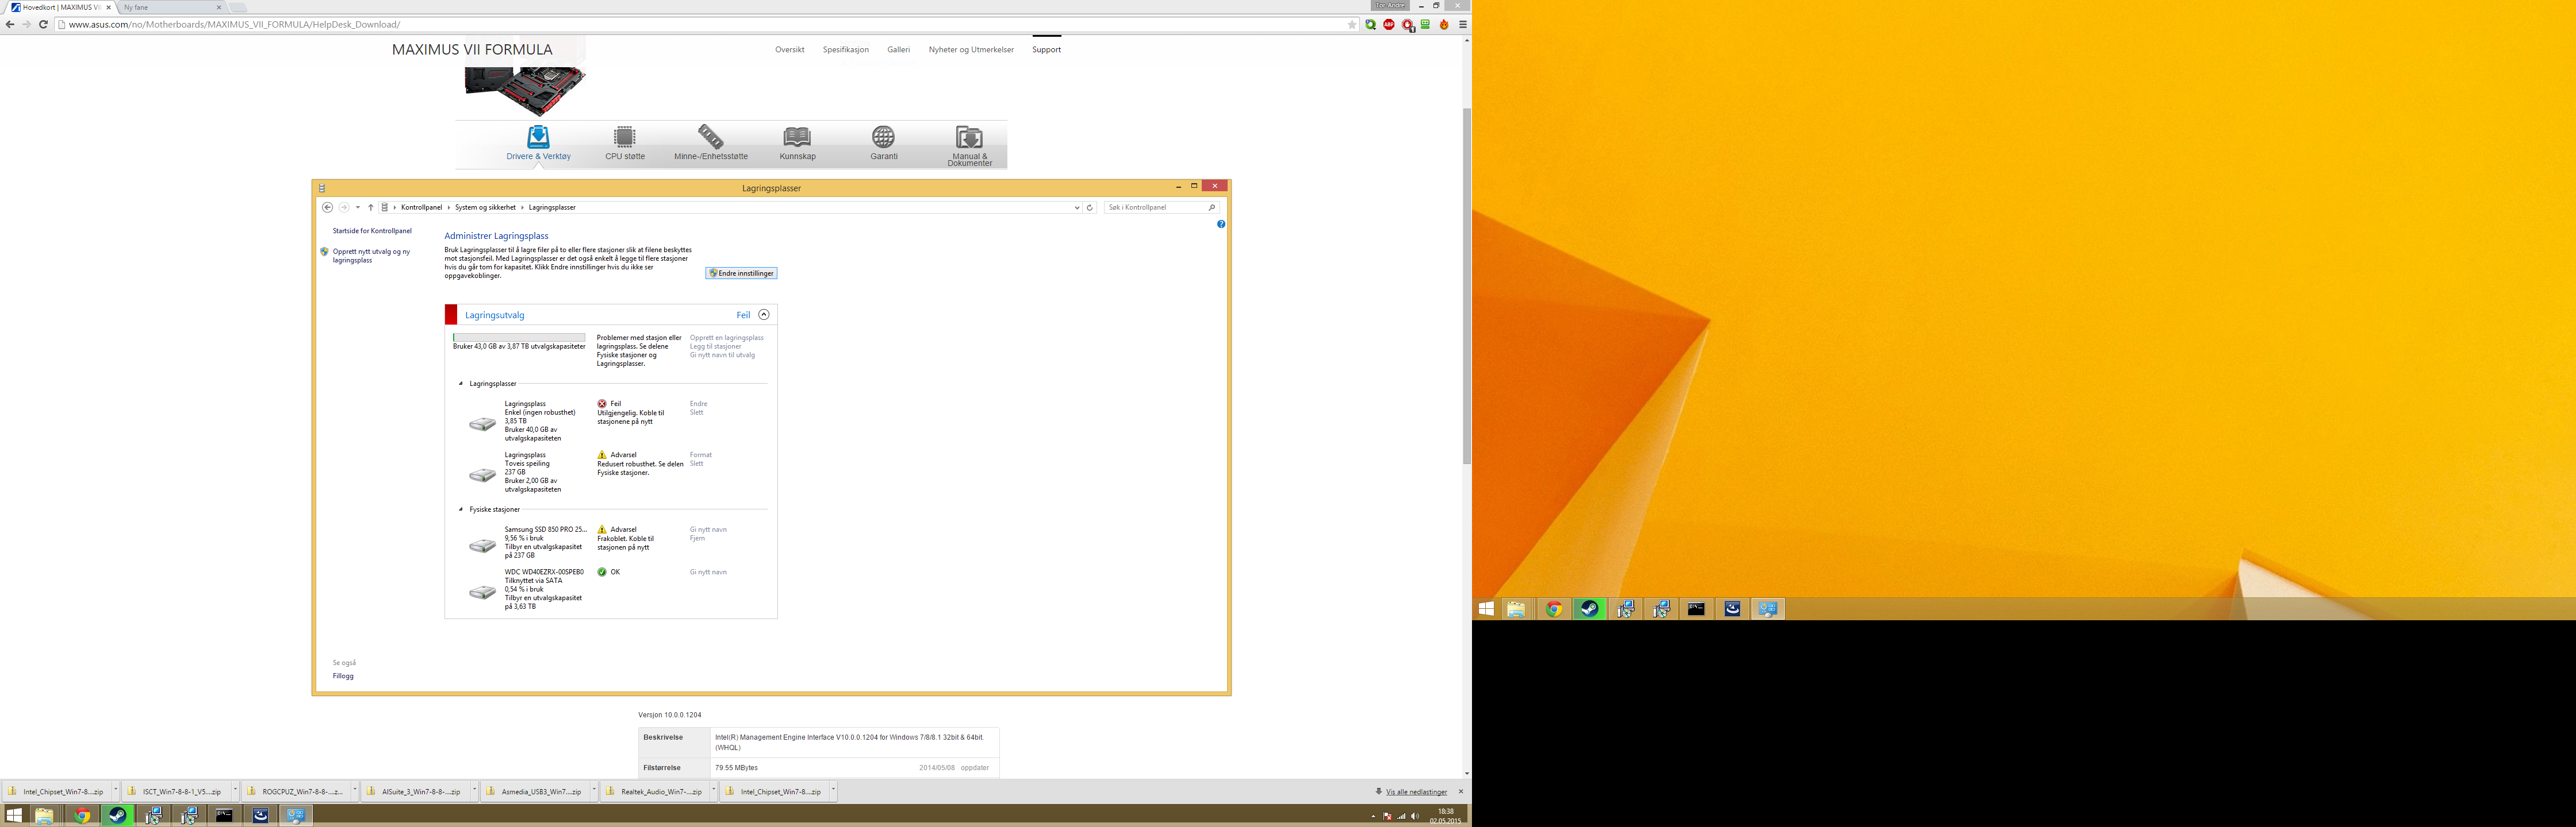Select the Support tab
Viewport: 2576px width, 827px height.
point(1046,49)
